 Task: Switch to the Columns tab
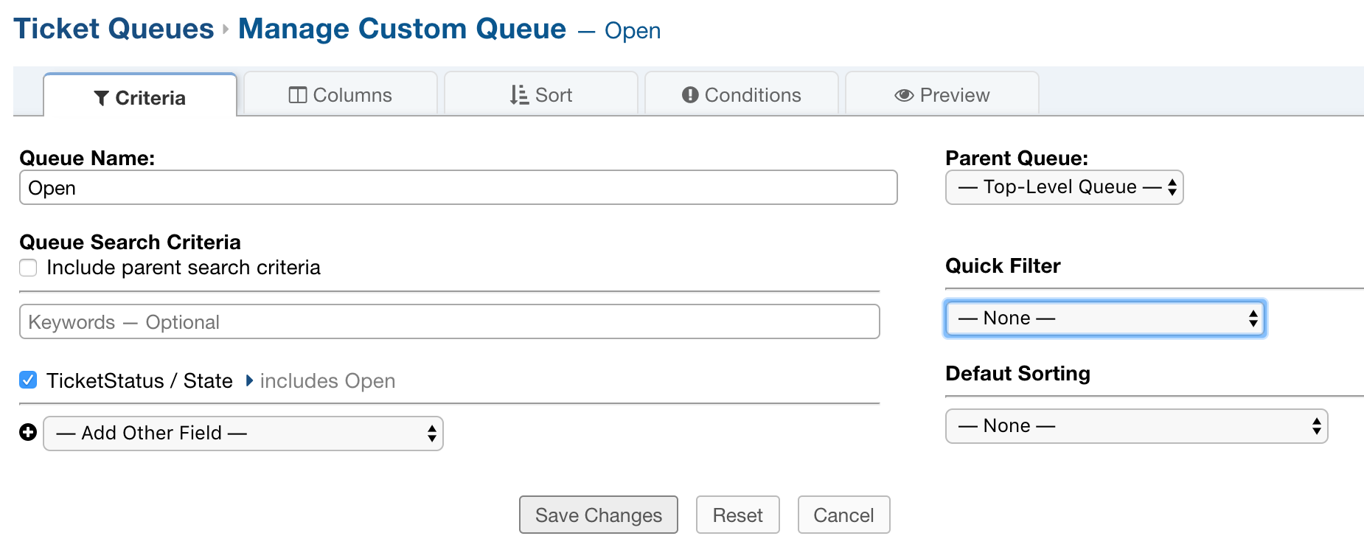click(341, 95)
